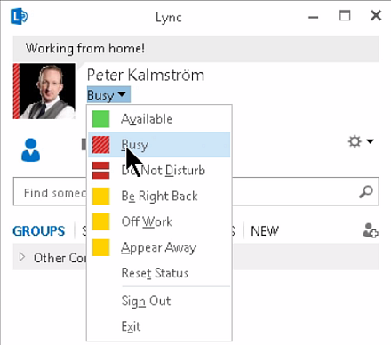
Task: Close the Lync window
Action: click(376, 15)
